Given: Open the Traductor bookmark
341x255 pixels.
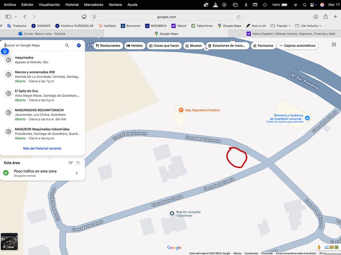Looking at the screenshot, I should pyautogui.click(x=17, y=25).
